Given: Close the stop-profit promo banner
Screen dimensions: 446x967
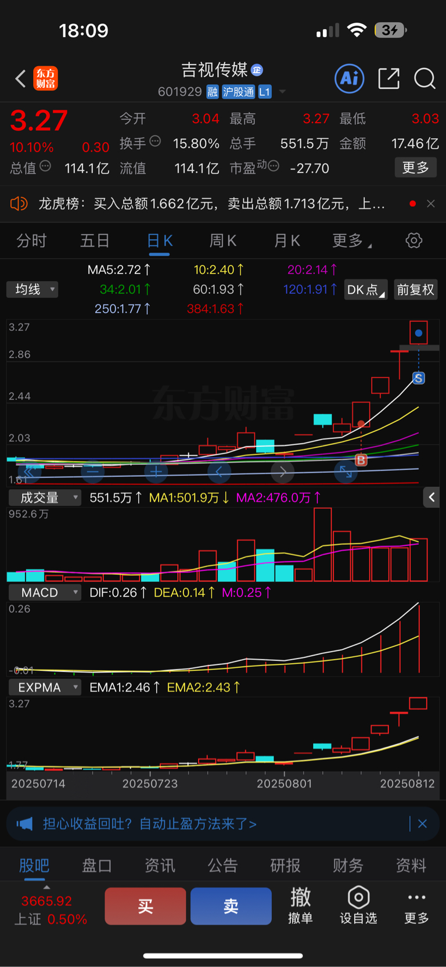Looking at the screenshot, I should click(422, 824).
